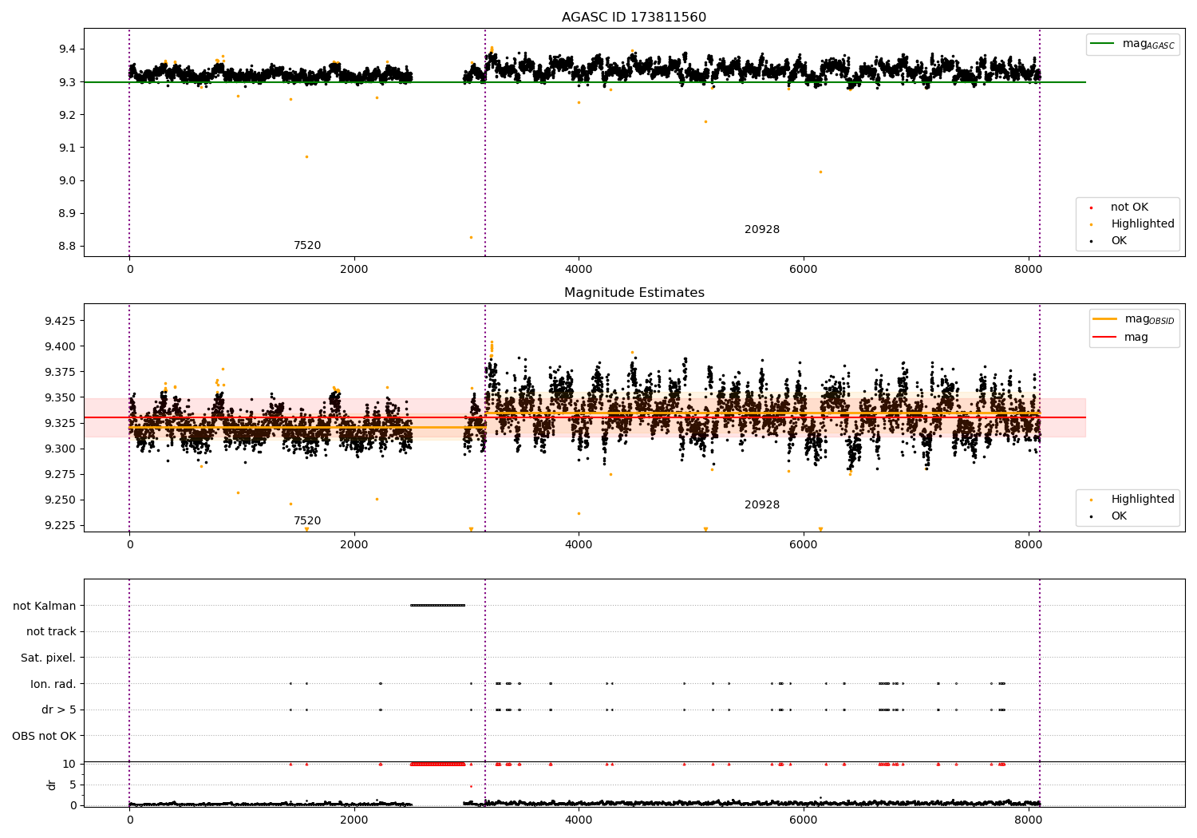Screen dimensions: 1197x838
Task: Click the 'Ion. rad.' y-axis label
Action: pos(53,684)
